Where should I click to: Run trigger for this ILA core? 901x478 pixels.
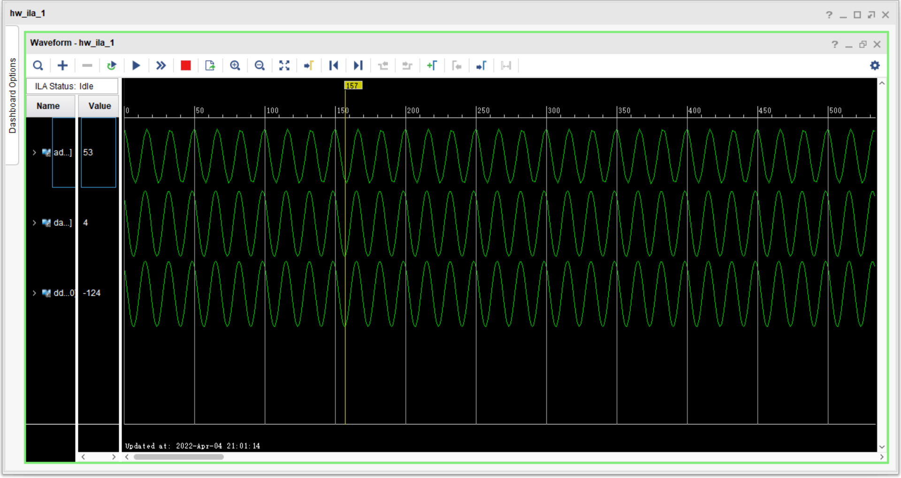coord(136,66)
